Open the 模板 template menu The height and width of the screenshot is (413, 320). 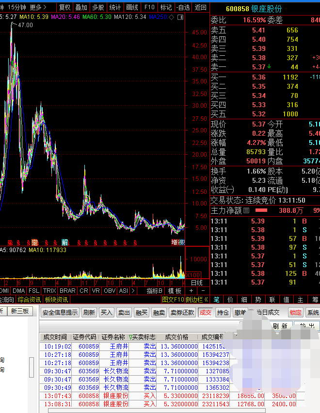[175, 291]
